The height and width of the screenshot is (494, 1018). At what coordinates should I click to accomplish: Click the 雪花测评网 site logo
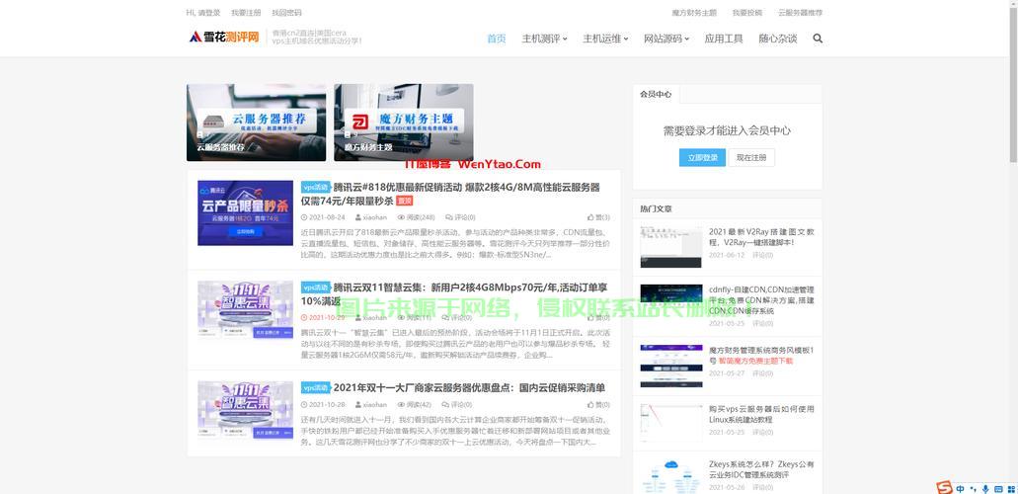coord(224,38)
